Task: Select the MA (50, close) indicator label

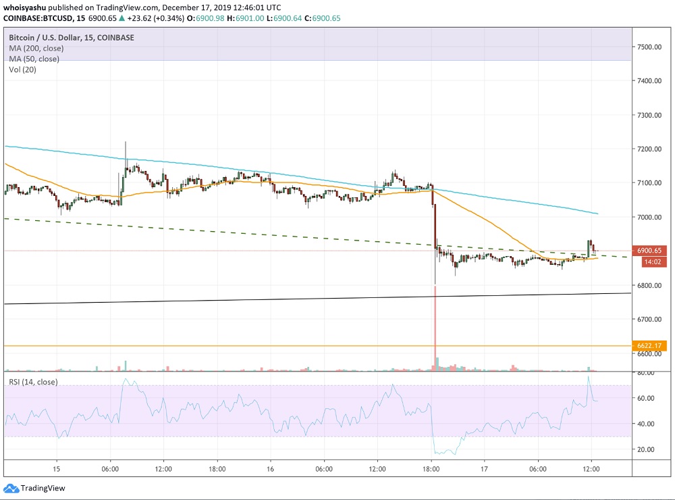Action: 34,59
